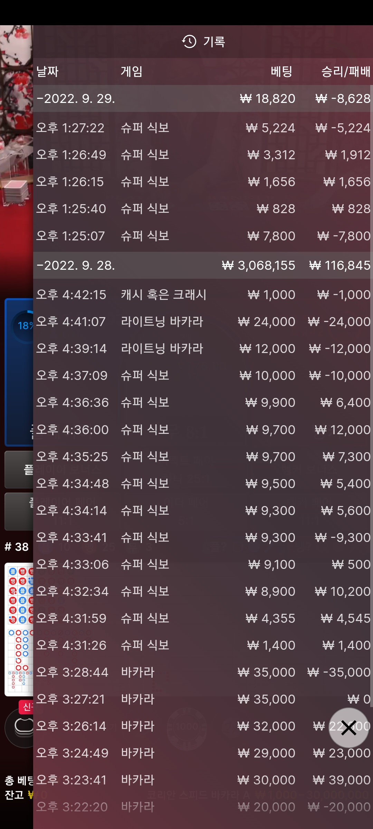373x829 pixels.
Task: Click the 베팅 column header
Action: (281, 72)
